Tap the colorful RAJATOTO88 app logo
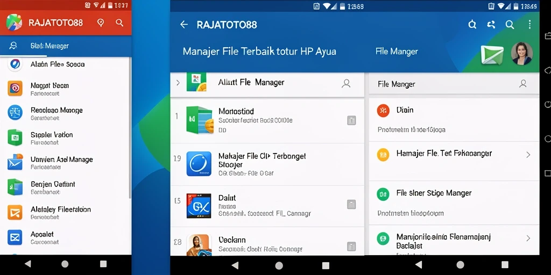The height and width of the screenshot is (275, 551). point(14,23)
